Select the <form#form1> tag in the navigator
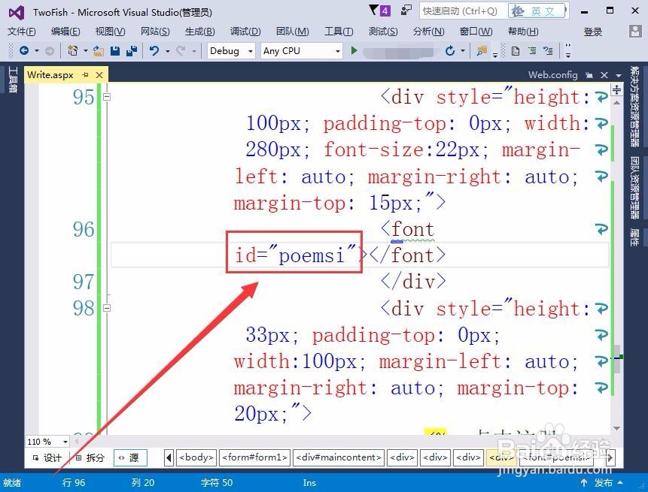The width and height of the screenshot is (648, 492). coord(254,457)
